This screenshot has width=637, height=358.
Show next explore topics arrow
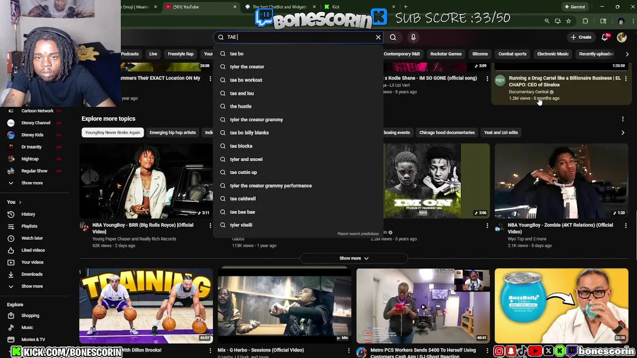click(x=623, y=133)
